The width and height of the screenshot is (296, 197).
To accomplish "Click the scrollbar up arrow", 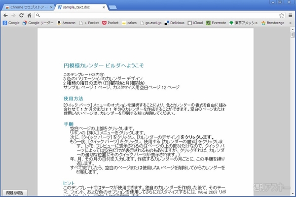I will tap(293, 30).
